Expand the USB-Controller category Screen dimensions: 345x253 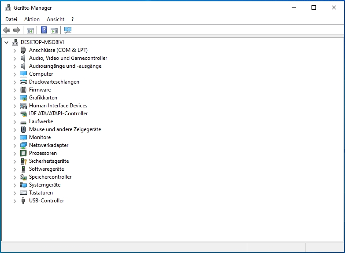(x=15, y=201)
